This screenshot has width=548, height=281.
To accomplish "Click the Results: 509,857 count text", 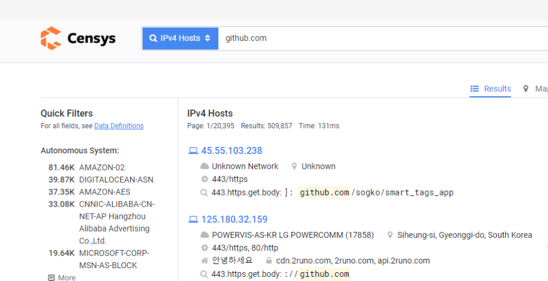I will click(x=266, y=126).
